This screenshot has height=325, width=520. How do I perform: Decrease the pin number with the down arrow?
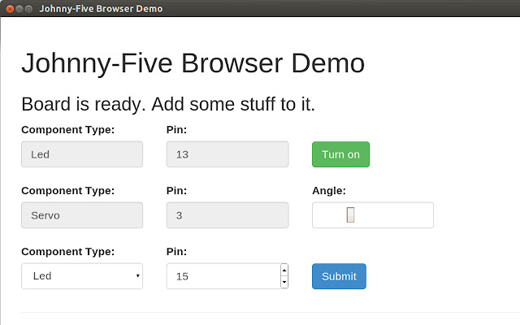(x=284, y=282)
